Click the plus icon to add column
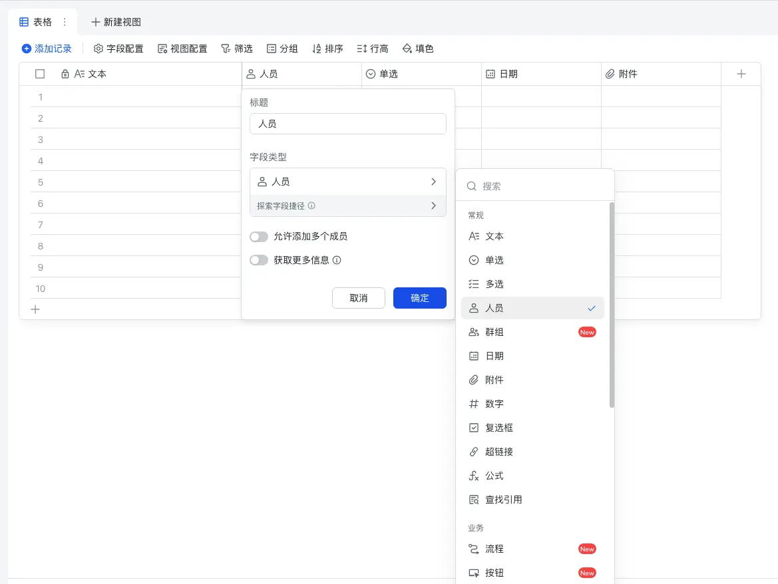 pos(741,74)
